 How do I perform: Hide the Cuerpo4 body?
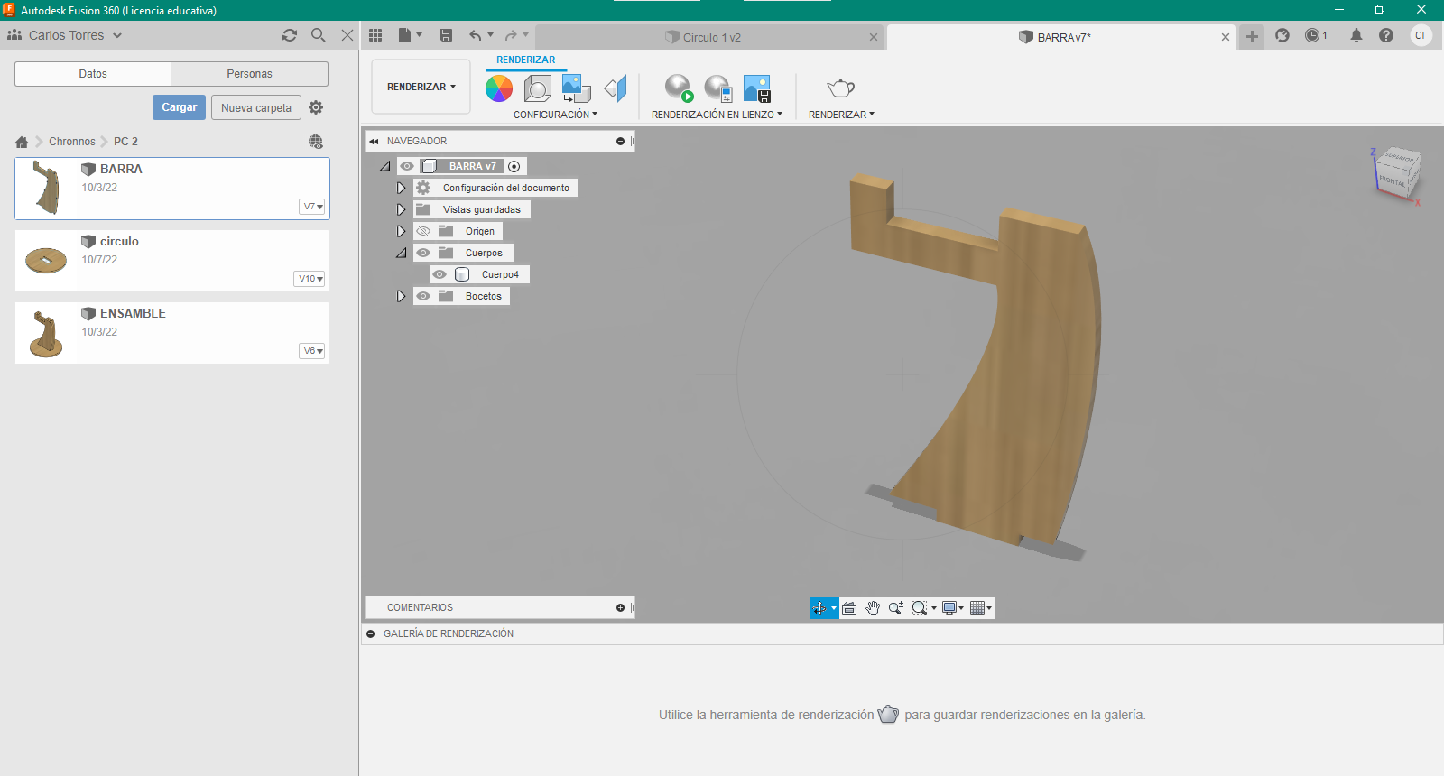(440, 274)
